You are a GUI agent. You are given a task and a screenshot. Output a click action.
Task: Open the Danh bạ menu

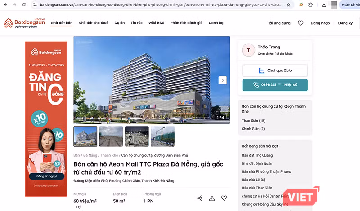tap(216, 23)
